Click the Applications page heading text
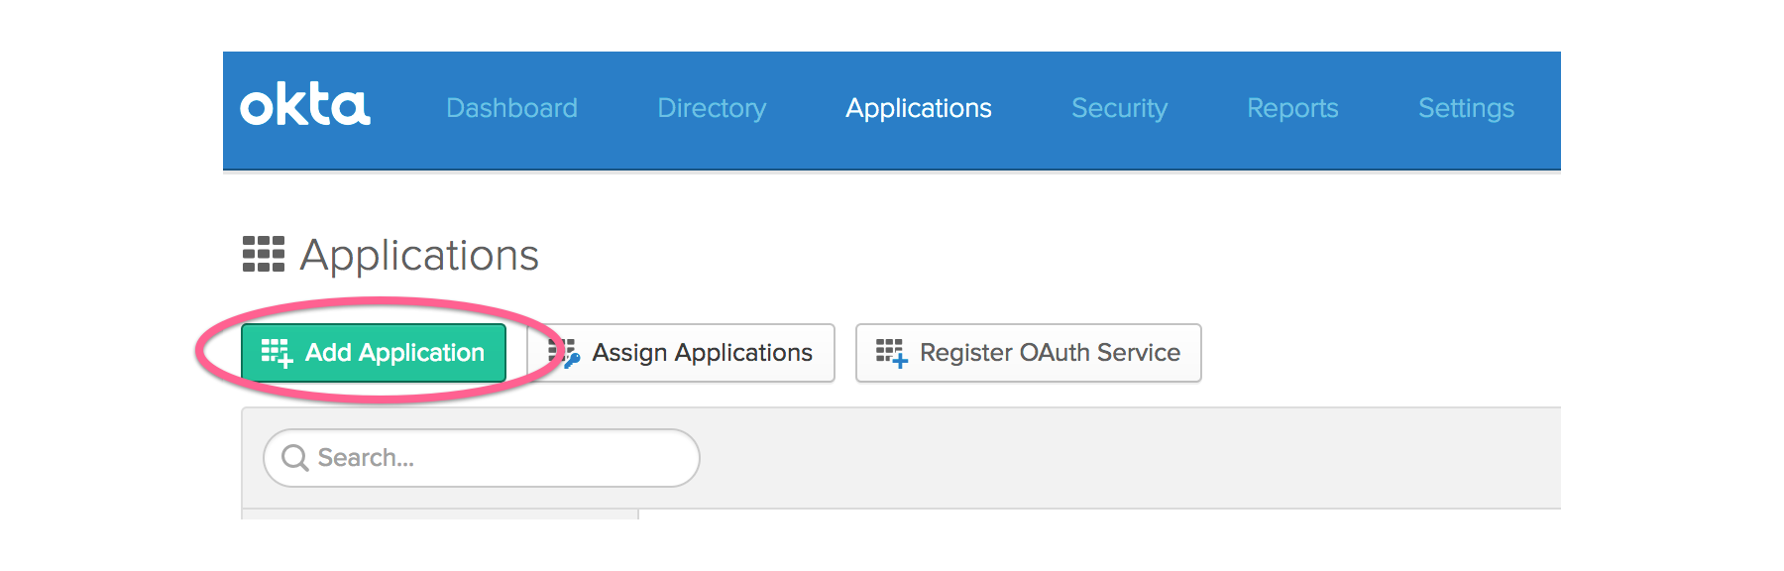 [x=419, y=255]
